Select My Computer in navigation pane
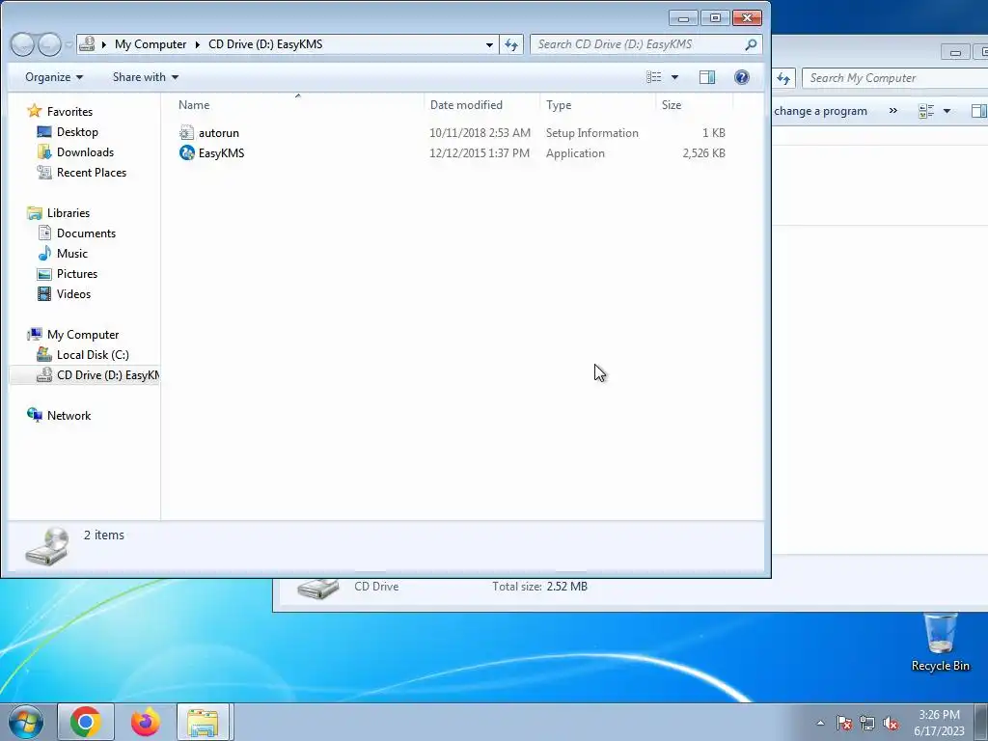Viewport: 988px width, 741px height. click(83, 335)
